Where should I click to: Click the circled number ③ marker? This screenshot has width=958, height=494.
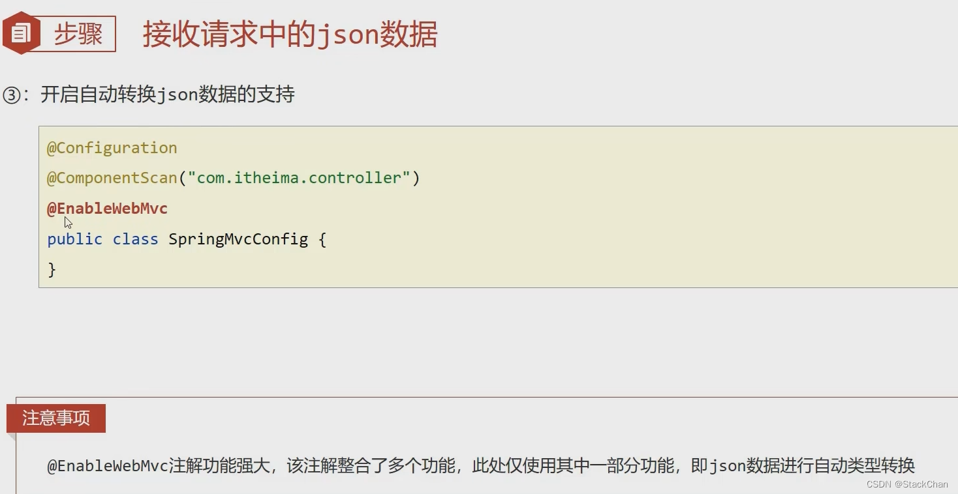(12, 95)
